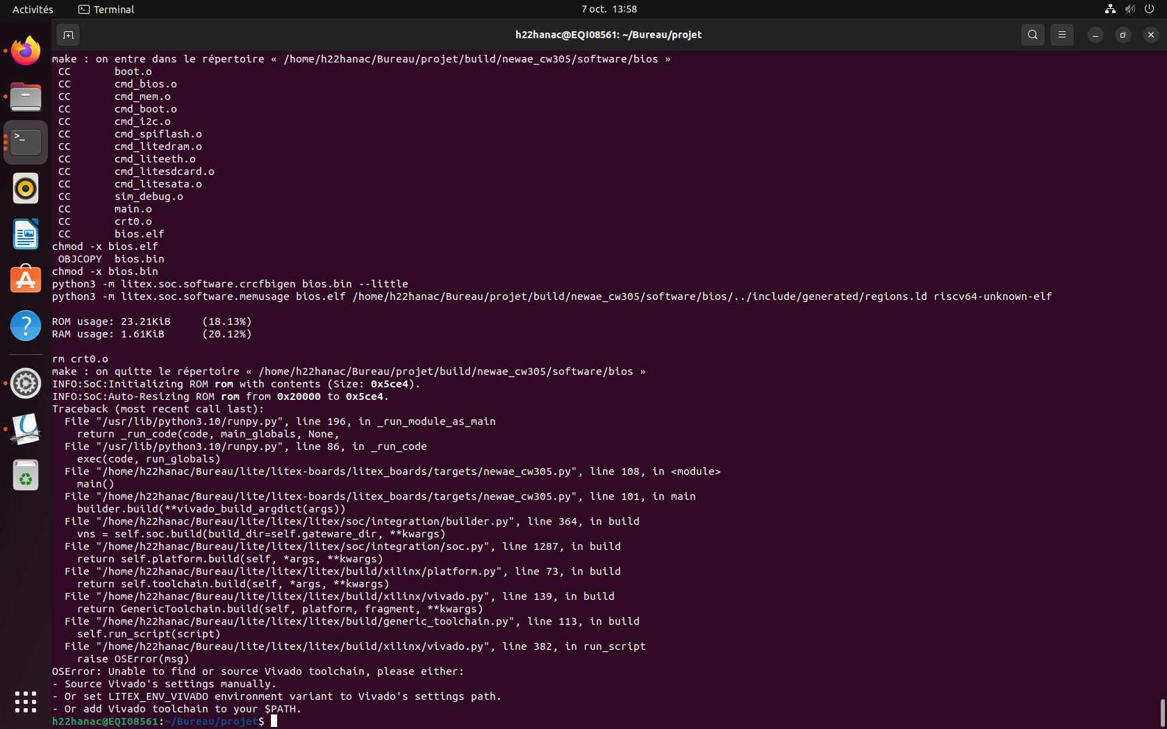Open the Files application in the dock
Viewport: 1167px width, 729px height.
click(25, 97)
